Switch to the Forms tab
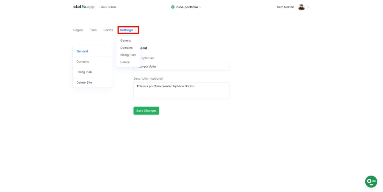The image size is (383, 192). point(108,30)
